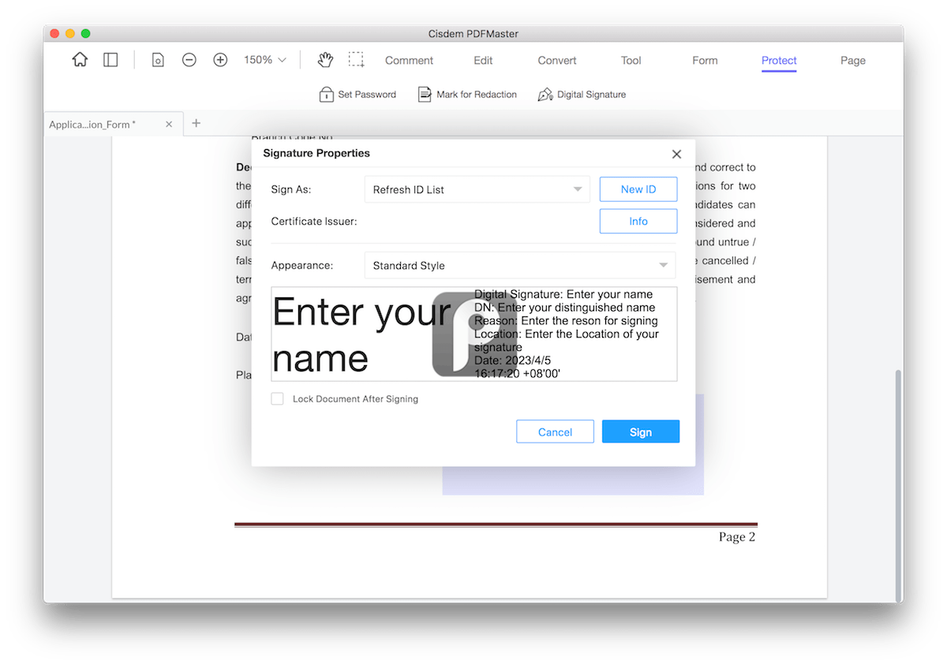
Task: Open the Comment tab
Action: 409,61
